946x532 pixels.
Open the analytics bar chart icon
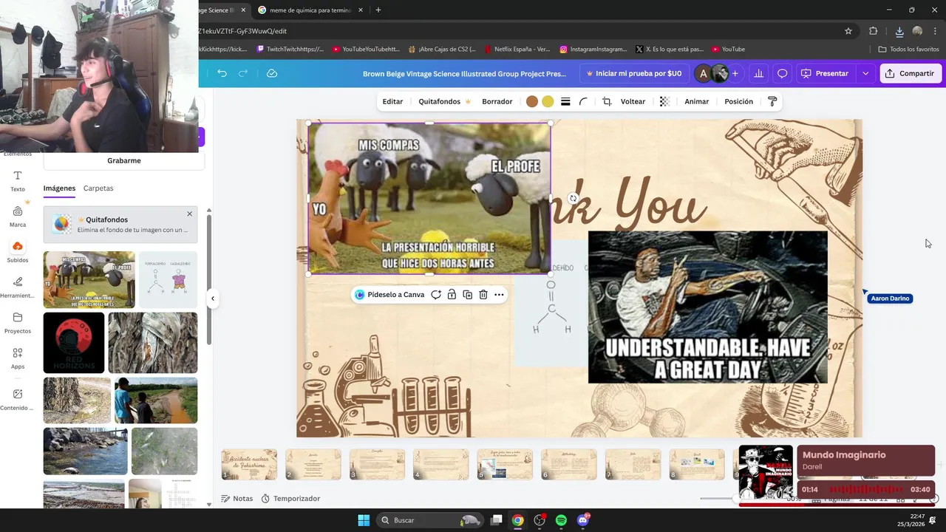(x=758, y=73)
